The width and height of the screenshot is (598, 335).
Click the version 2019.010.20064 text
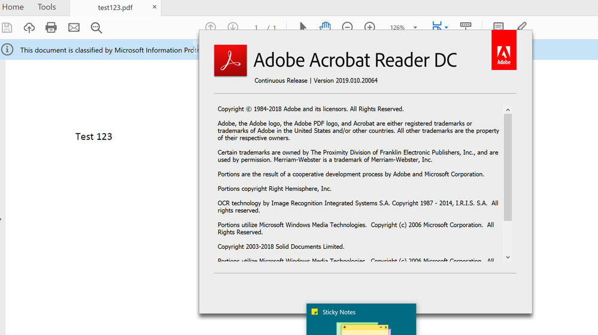coord(345,80)
